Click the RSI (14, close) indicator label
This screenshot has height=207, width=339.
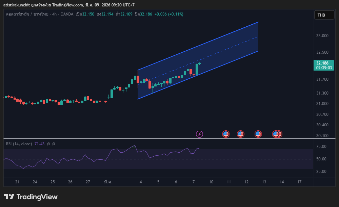click(19, 144)
